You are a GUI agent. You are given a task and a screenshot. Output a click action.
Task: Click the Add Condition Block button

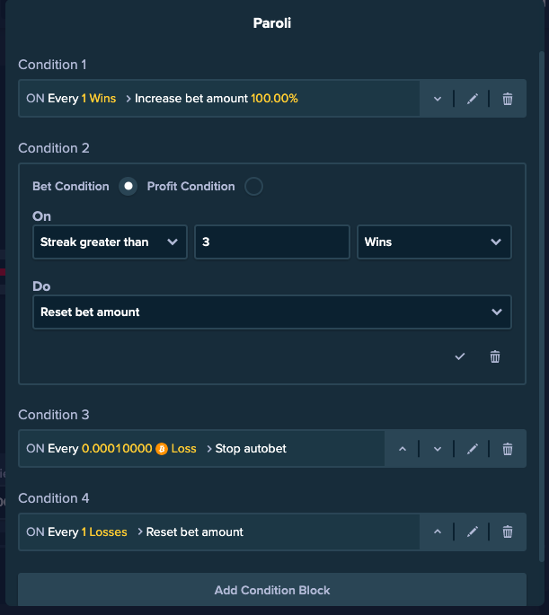click(272, 590)
